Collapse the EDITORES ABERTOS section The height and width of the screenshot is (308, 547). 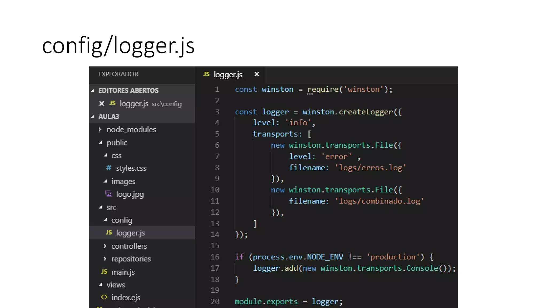coord(93,91)
